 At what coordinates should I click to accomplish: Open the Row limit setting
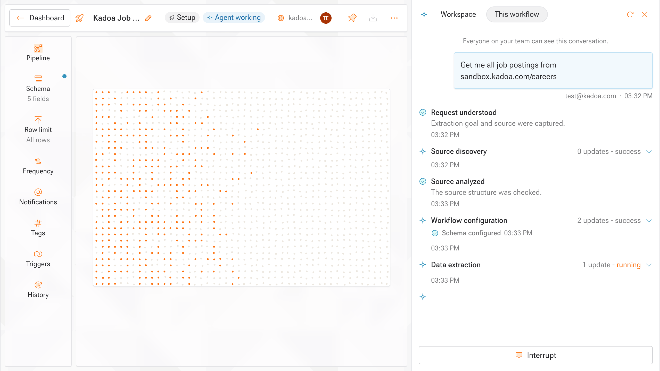(x=38, y=130)
